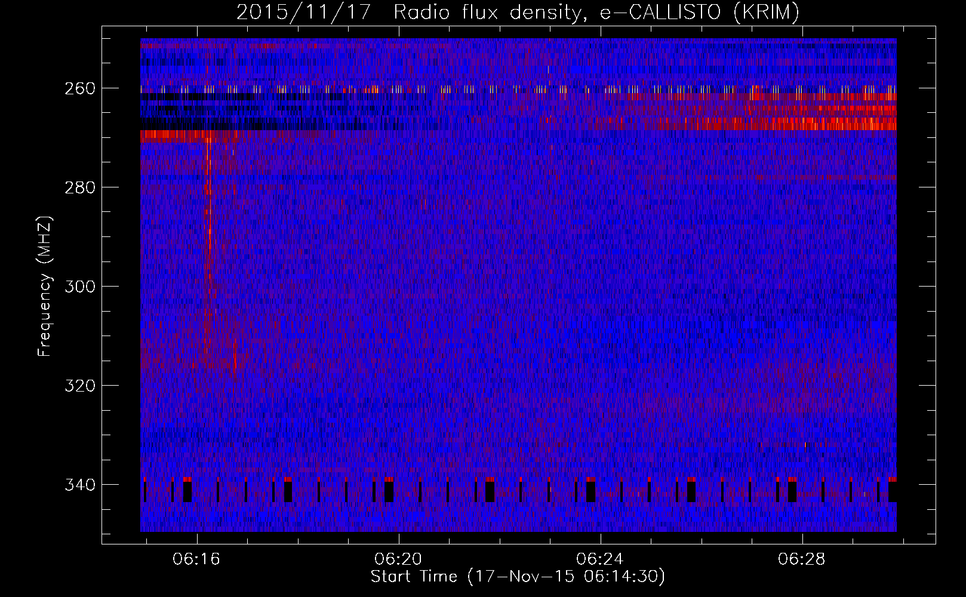The image size is (966, 597).
Task: Click the "Frequency (MHZ)" axis label
Action: (x=45, y=286)
